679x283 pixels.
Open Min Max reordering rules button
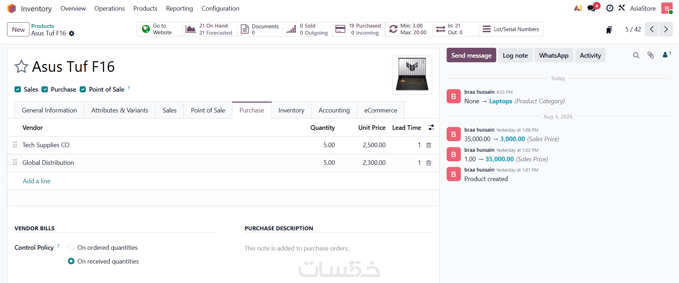(409, 29)
